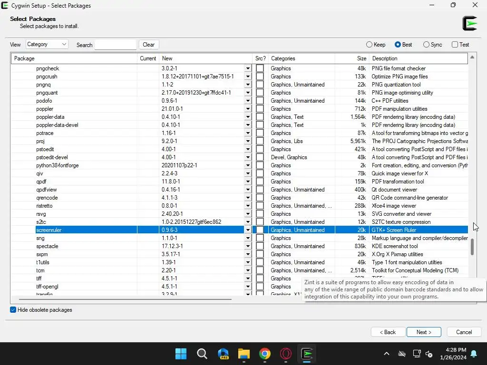
Task: Click 'KDE screenshot tool' description
Action: pos(395,246)
